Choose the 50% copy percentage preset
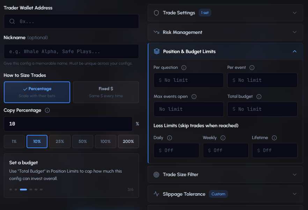The width and height of the screenshot is (308, 210). click(x=82, y=142)
